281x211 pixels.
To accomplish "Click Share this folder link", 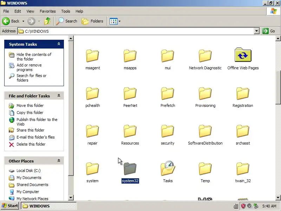I will coord(31,130).
